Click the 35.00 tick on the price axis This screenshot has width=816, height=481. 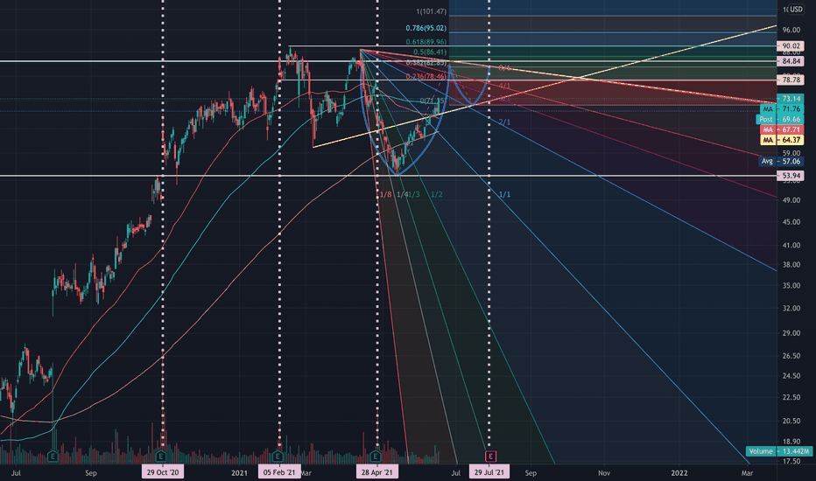point(791,285)
